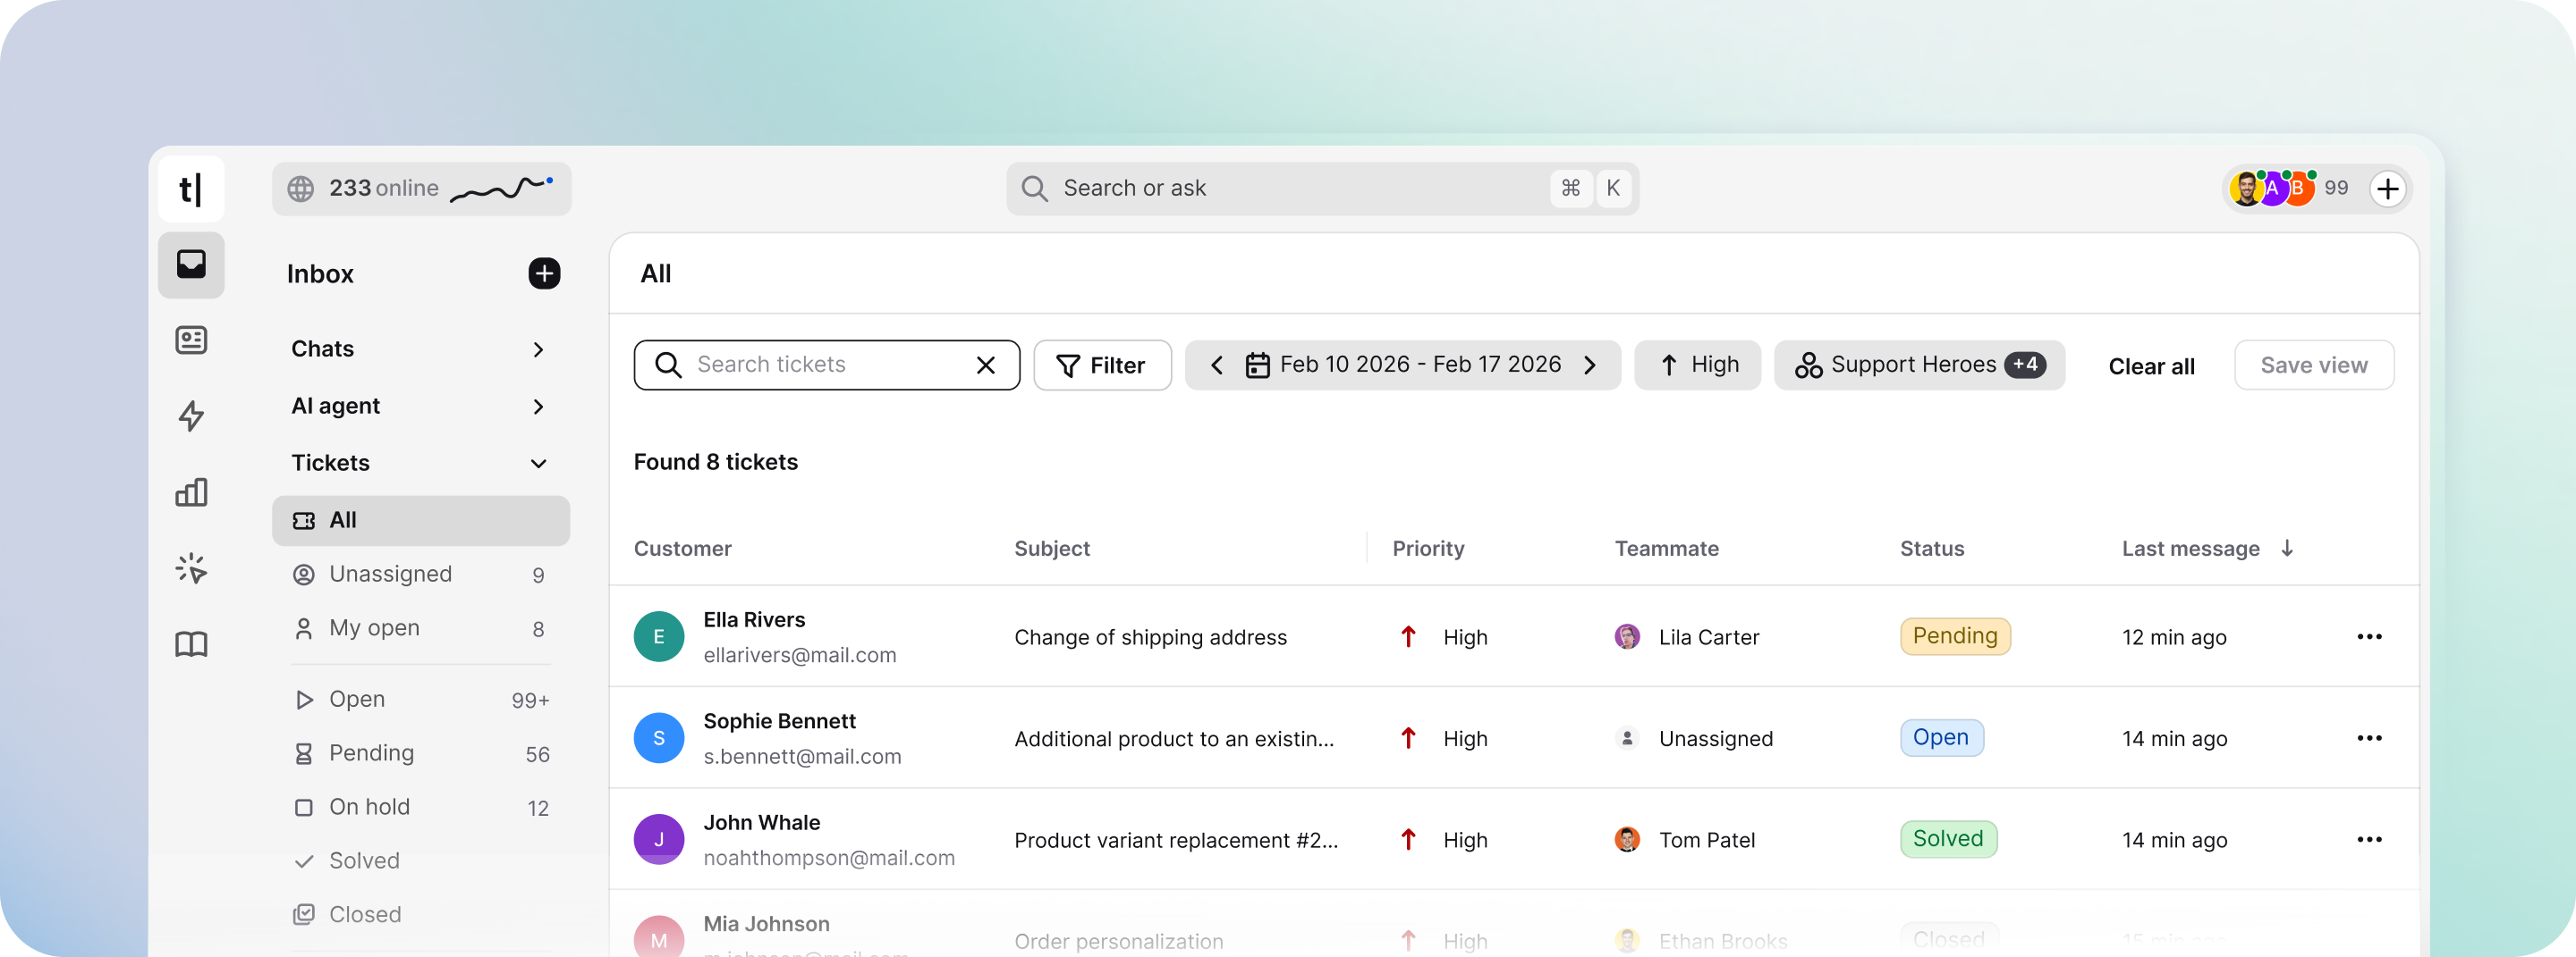This screenshot has width=2576, height=957.
Task: Toggle the High priority filter chip
Action: point(1697,365)
